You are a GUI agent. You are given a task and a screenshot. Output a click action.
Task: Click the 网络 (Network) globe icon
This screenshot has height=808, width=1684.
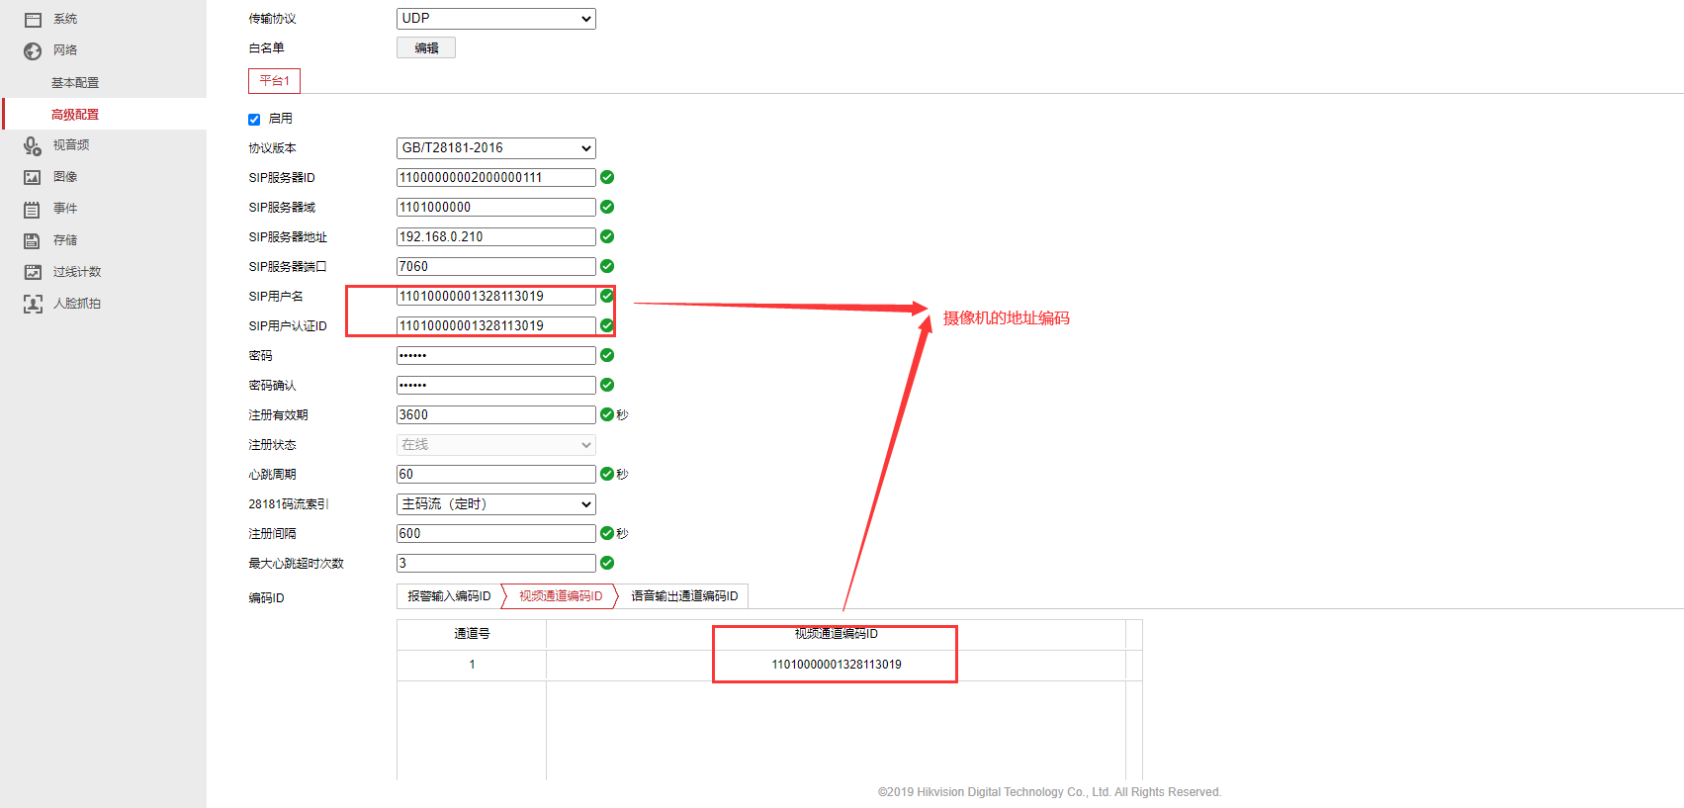pyautogui.click(x=33, y=51)
